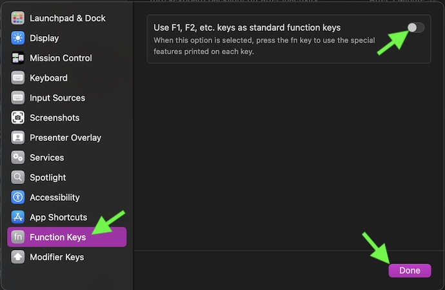Screen dimensions: 445x290
Task: Click the Accessibility icon
Action: click(18, 198)
